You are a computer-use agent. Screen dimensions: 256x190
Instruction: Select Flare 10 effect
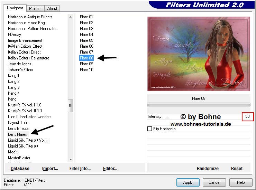point(86,70)
